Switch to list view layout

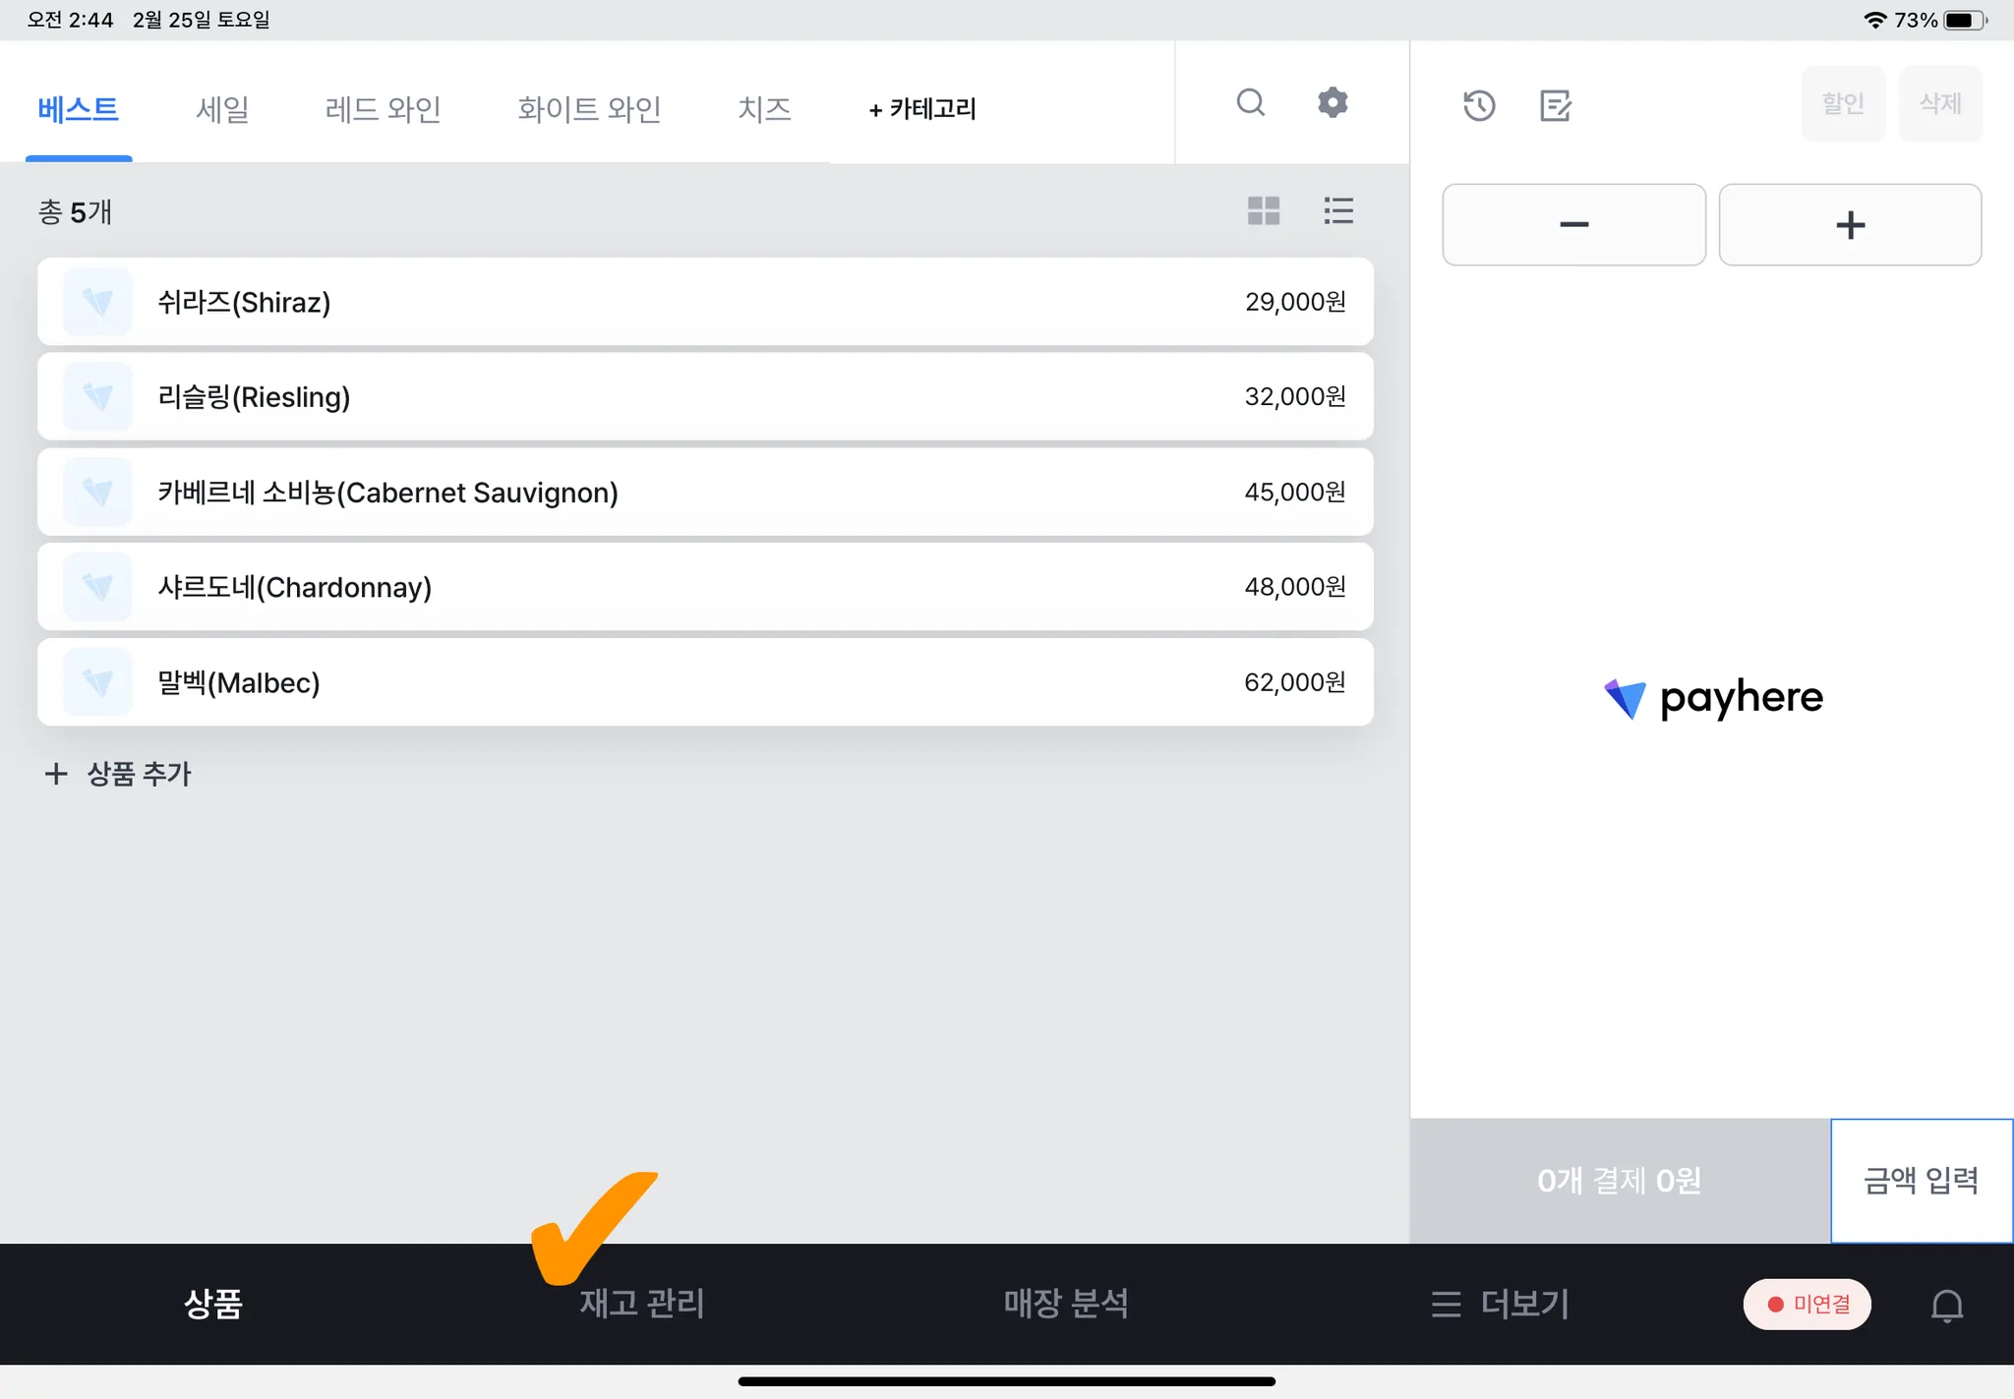(1338, 210)
